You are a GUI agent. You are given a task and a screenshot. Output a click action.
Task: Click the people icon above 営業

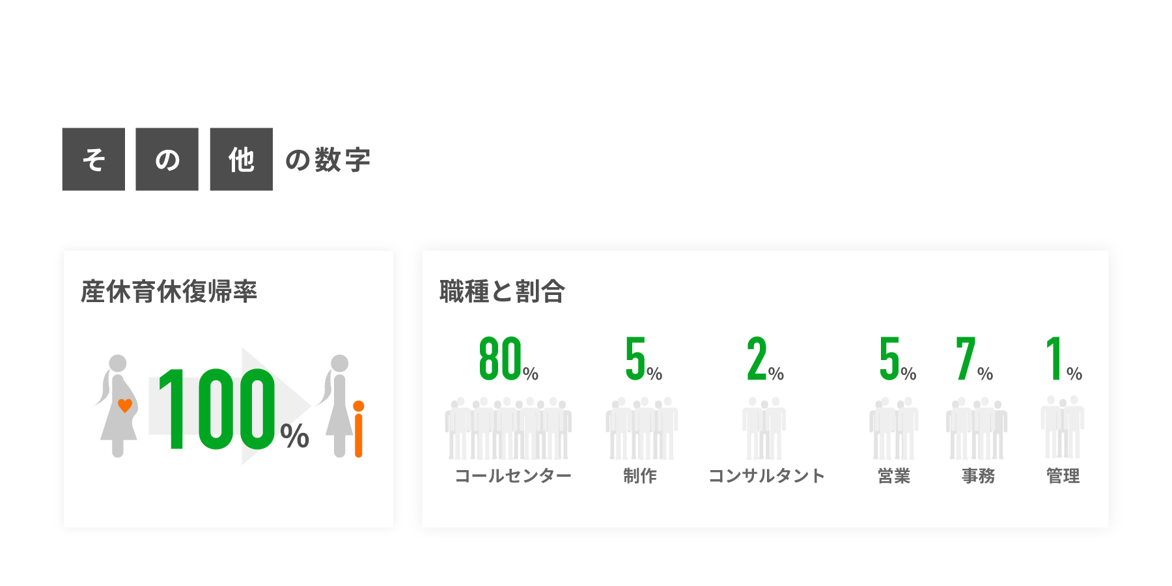pyautogui.click(x=894, y=428)
